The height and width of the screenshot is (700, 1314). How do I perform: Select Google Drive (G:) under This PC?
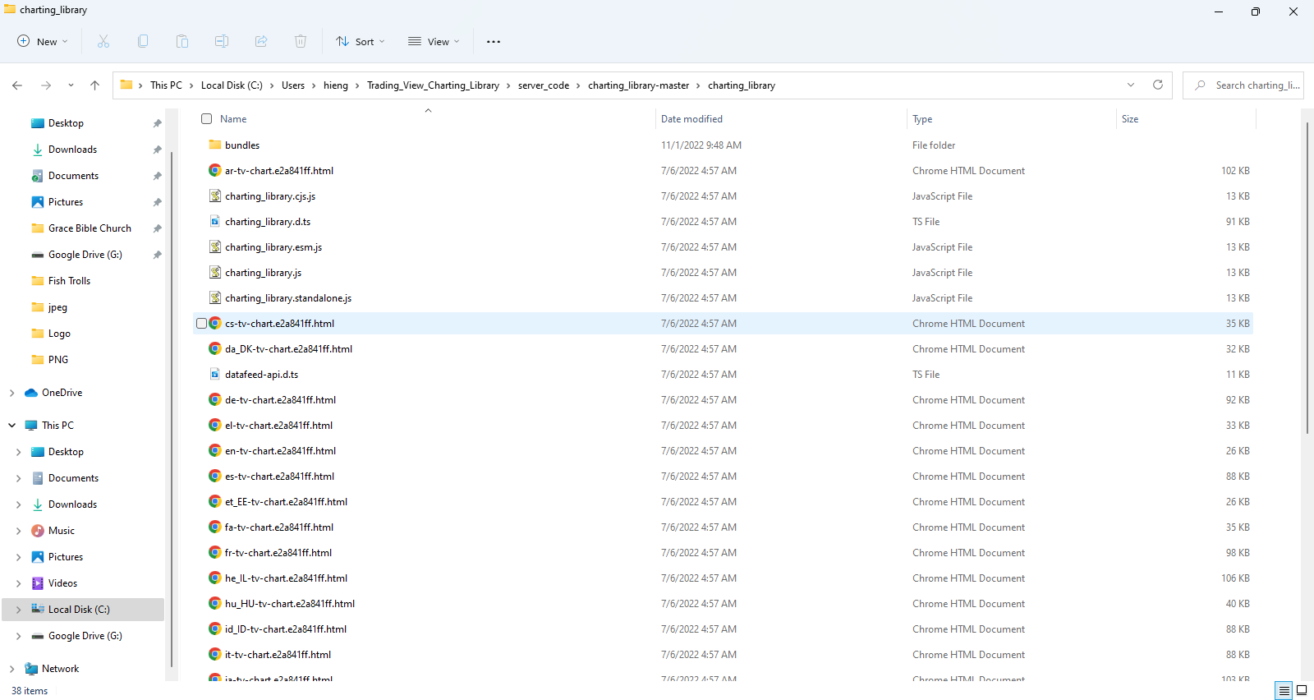[x=85, y=636]
